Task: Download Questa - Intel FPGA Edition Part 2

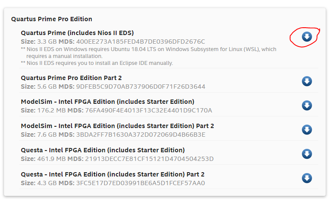Action: (307, 178)
